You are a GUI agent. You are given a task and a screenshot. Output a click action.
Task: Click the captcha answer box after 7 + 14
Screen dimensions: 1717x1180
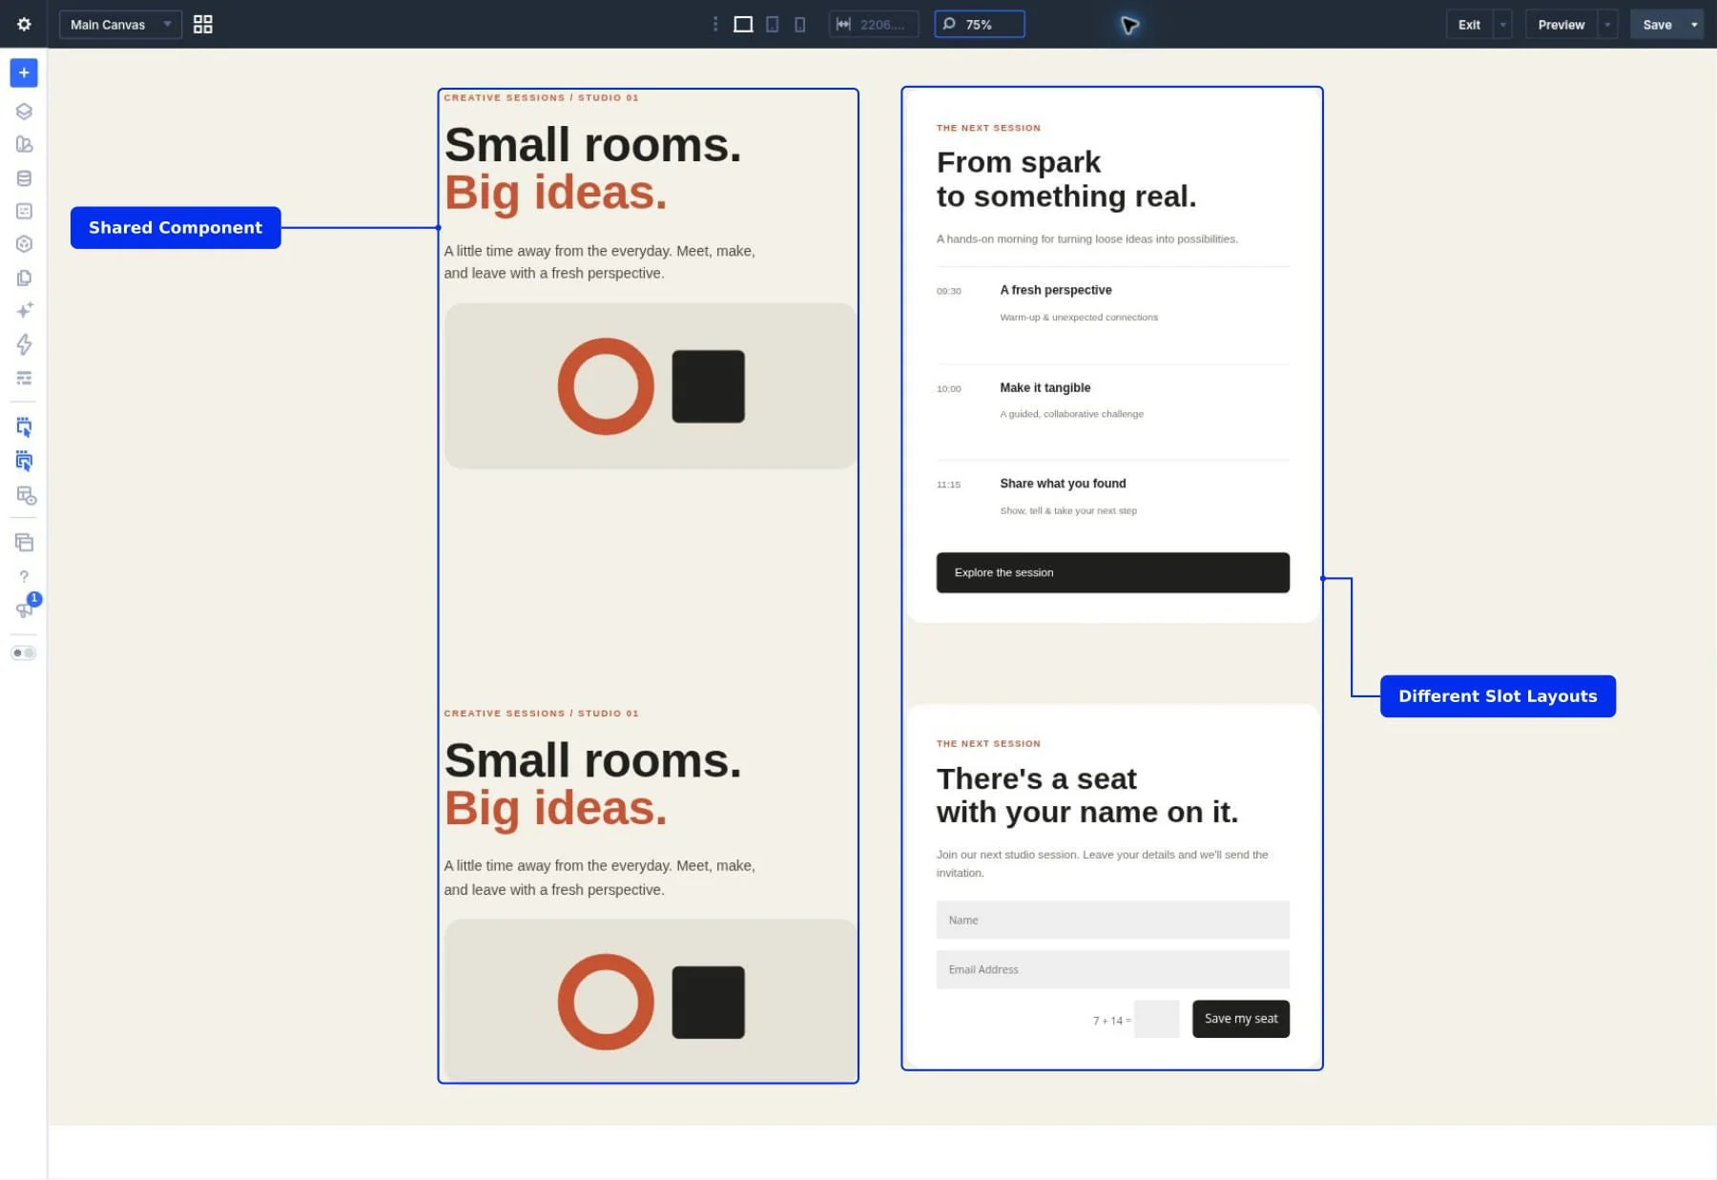pos(1157,1019)
